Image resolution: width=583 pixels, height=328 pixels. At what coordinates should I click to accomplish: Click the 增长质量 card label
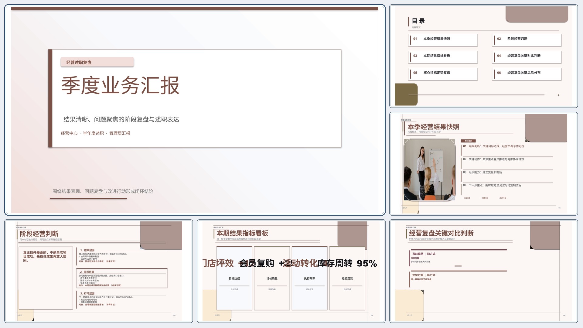coord(272,278)
